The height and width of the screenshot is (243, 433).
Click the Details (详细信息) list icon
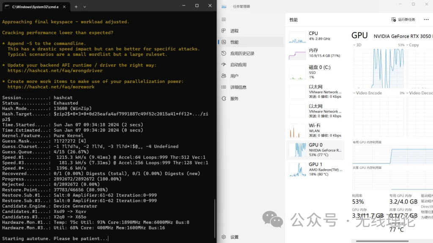point(224,87)
